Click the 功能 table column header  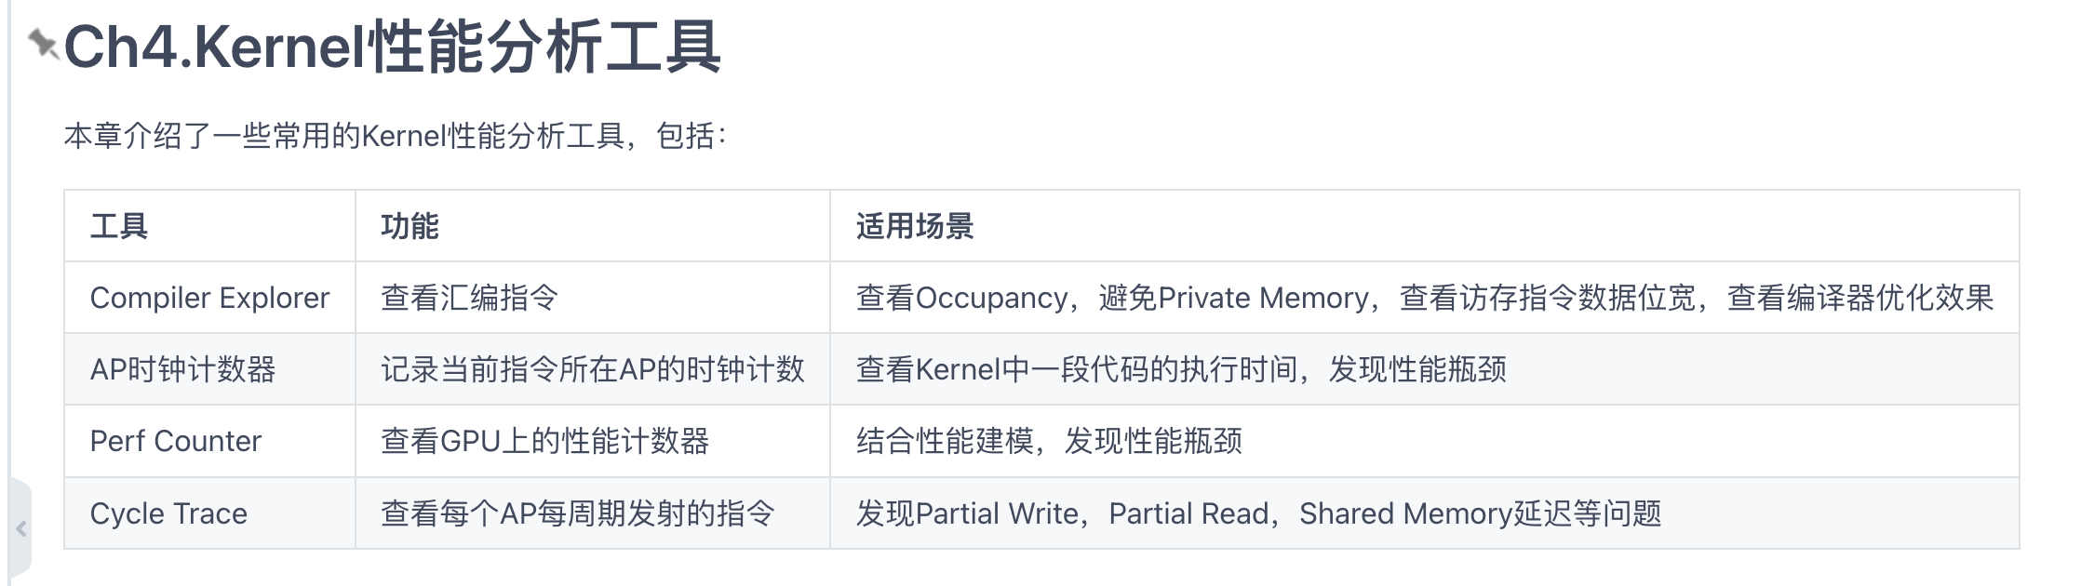tap(409, 226)
